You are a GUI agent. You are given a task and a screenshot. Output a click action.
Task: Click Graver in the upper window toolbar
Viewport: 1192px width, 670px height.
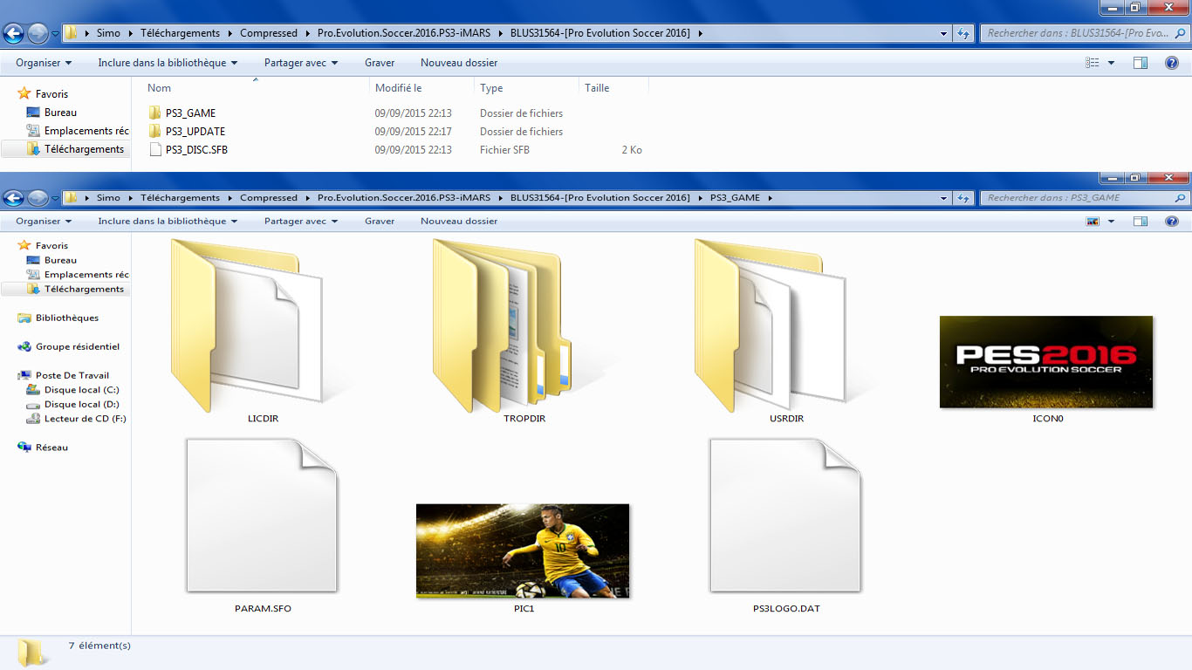pyautogui.click(x=380, y=63)
